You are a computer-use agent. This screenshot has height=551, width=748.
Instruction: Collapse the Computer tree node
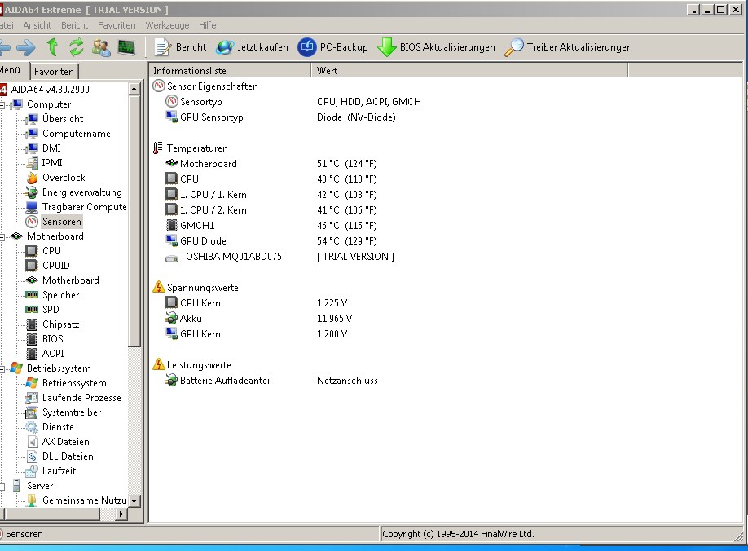coord(2,105)
